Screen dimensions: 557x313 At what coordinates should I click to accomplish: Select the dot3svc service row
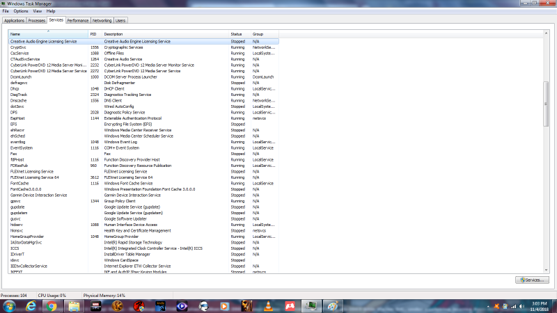click(x=143, y=106)
